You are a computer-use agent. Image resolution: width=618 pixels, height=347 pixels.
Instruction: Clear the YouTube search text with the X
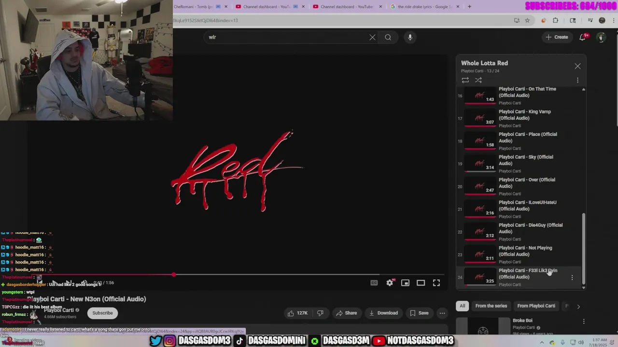[372, 37]
